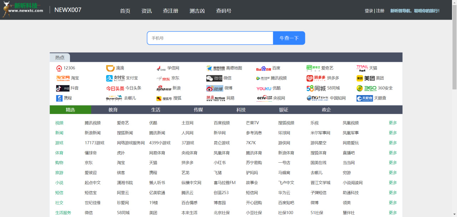Open the Meituan 美团 yellow logo

click(366, 78)
